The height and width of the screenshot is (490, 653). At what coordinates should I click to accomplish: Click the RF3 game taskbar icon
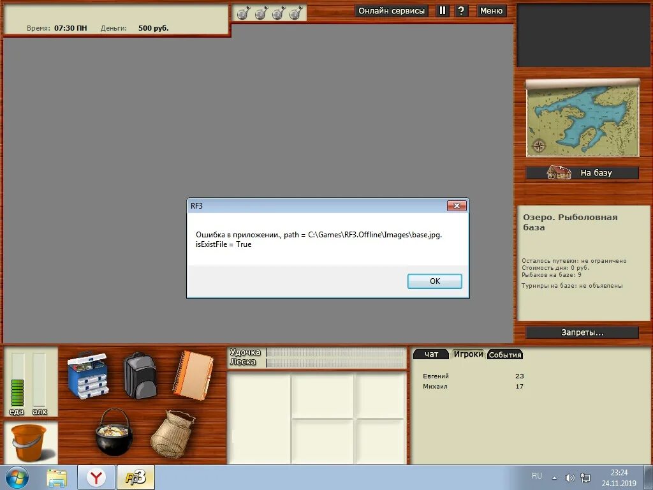pos(136,477)
